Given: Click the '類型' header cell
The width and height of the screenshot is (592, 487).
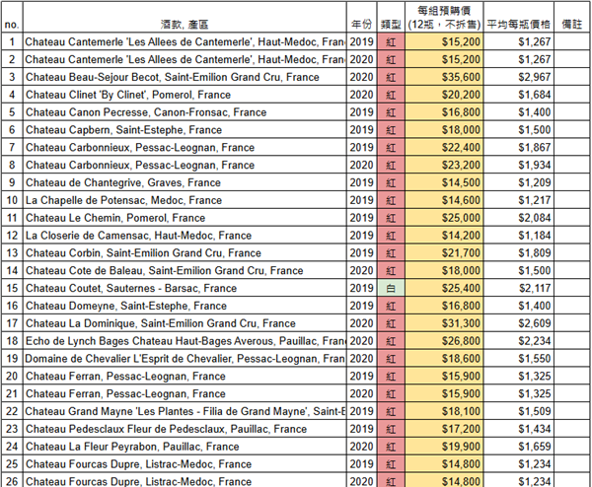Looking at the screenshot, I should tap(391, 18).
